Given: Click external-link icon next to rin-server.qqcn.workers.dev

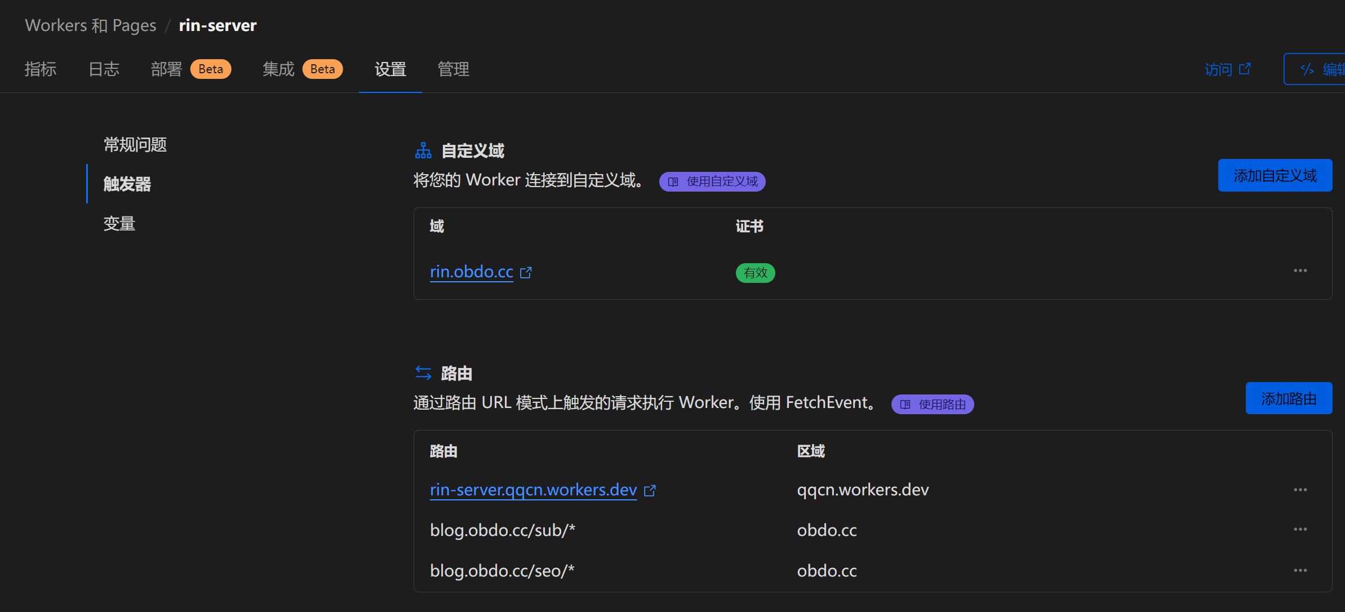Looking at the screenshot, I should click(x=650, y=490).
